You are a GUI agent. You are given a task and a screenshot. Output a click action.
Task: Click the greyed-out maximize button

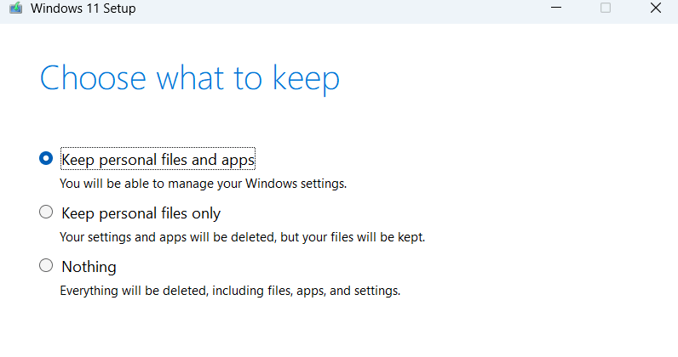pos(606,8)
